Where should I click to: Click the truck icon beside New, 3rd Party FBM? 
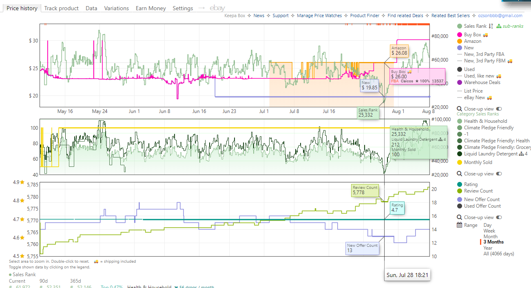(510, 61)
